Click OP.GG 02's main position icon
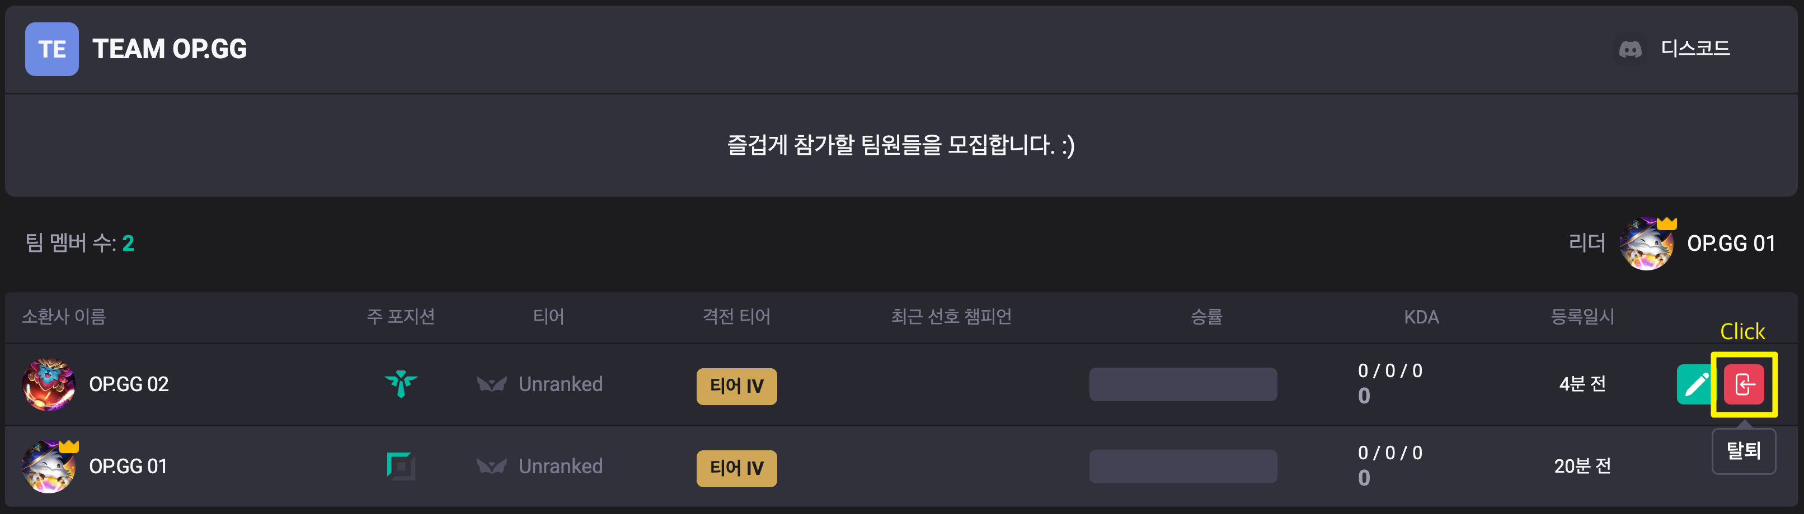 tap(401, 384)
